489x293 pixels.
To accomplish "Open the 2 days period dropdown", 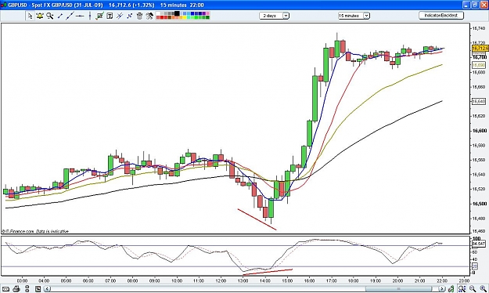I will (274, 16).
